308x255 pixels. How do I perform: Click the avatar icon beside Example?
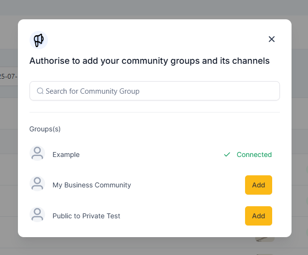pyautogui.click(x=37, y=153)
